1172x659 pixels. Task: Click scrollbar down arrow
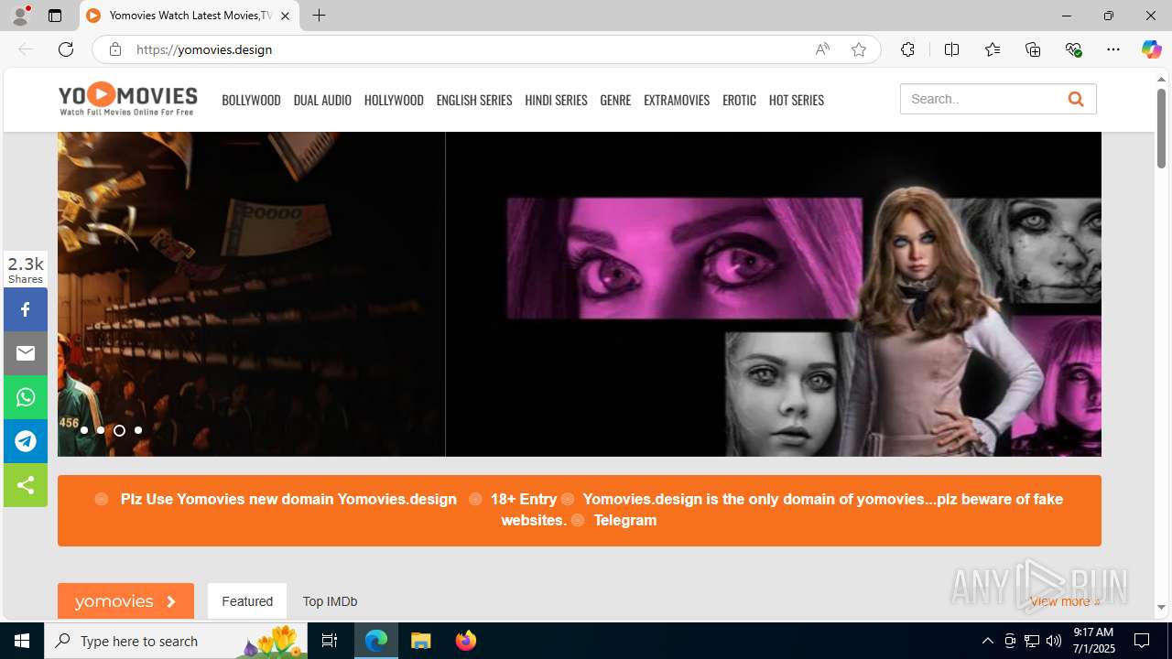click(1161, 608)
